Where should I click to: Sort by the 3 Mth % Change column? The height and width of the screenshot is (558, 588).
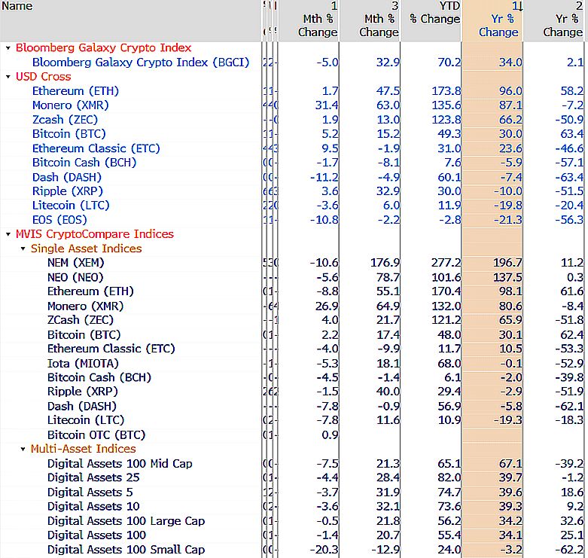(x=370, y=20)
